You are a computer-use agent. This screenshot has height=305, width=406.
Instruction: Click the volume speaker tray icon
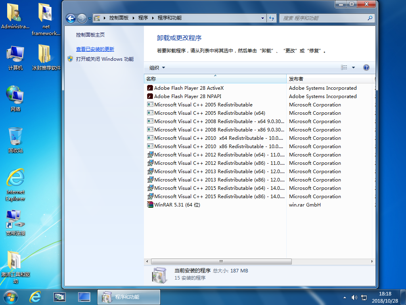pos(354,297)
